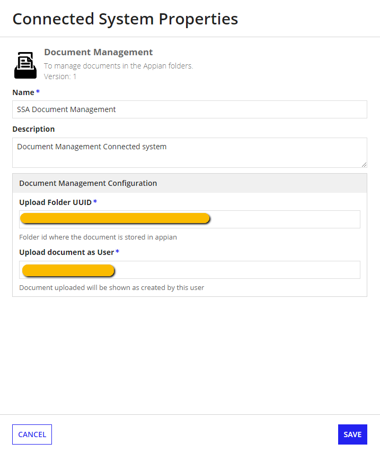This screenshot has width=380, height=452.
Task: Click the Connected System Properties title
Action: point(125,19)
